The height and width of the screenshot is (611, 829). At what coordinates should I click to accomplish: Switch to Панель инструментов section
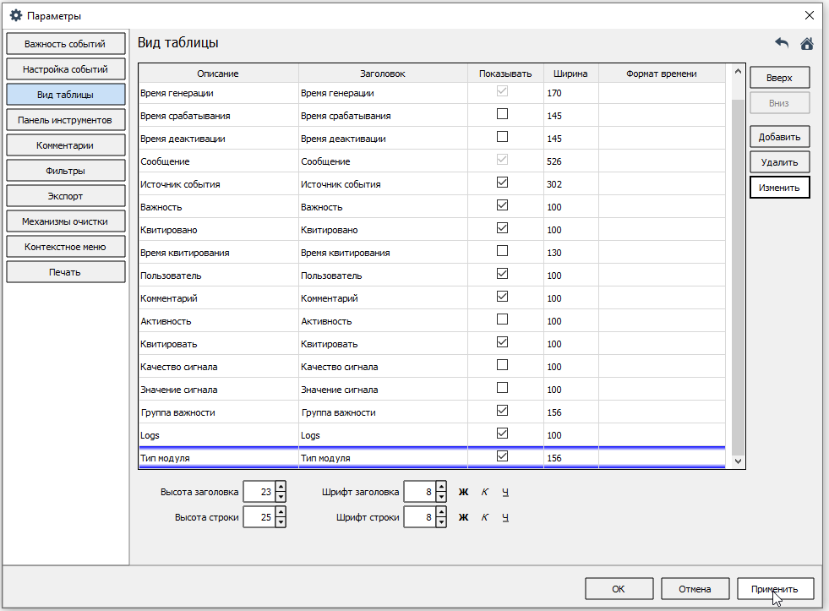tap(65, 120)
